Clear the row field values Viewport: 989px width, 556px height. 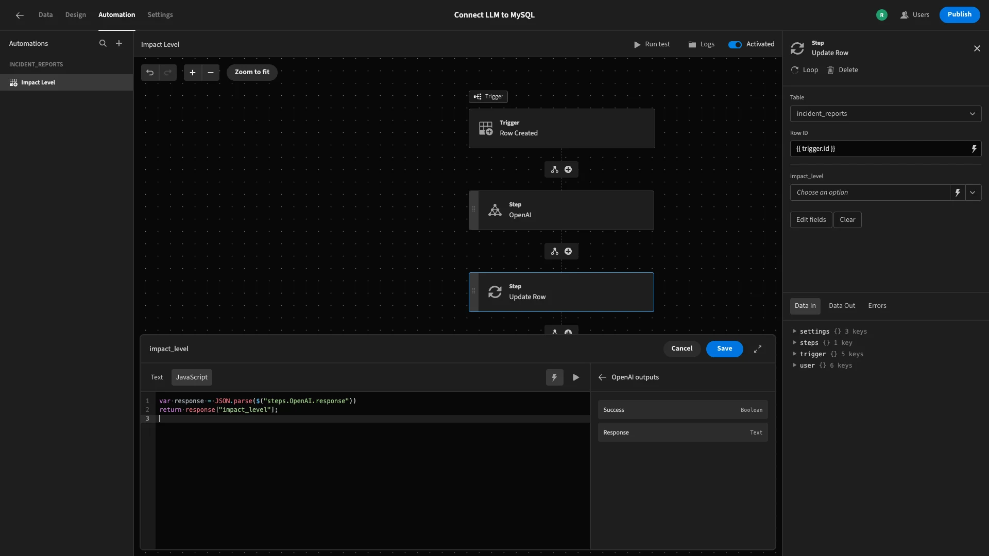(847, 220)
